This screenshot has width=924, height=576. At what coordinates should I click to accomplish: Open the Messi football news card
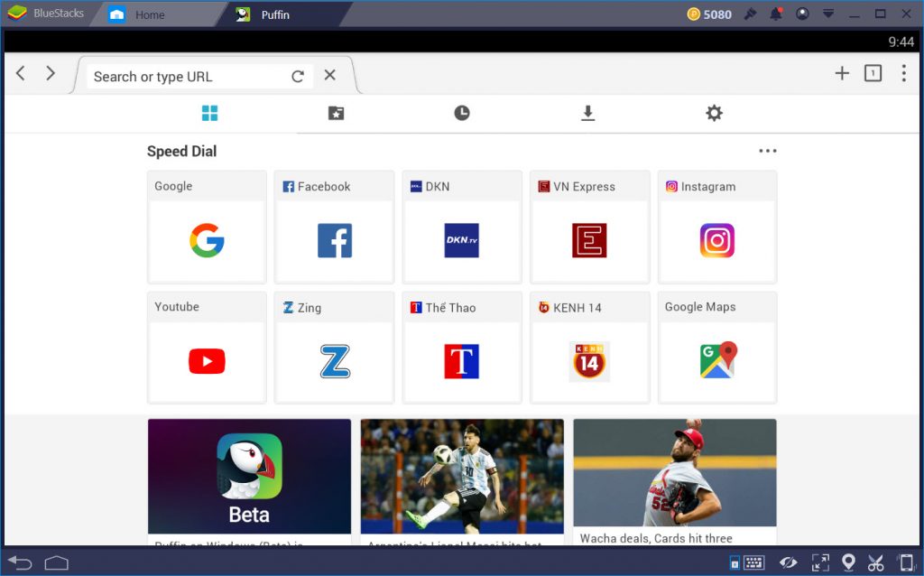tap(462, 482)
